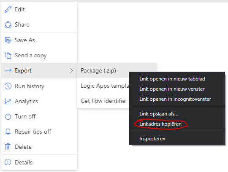Click the Details info icon
The image size is (228, 172).
point(8,162)
